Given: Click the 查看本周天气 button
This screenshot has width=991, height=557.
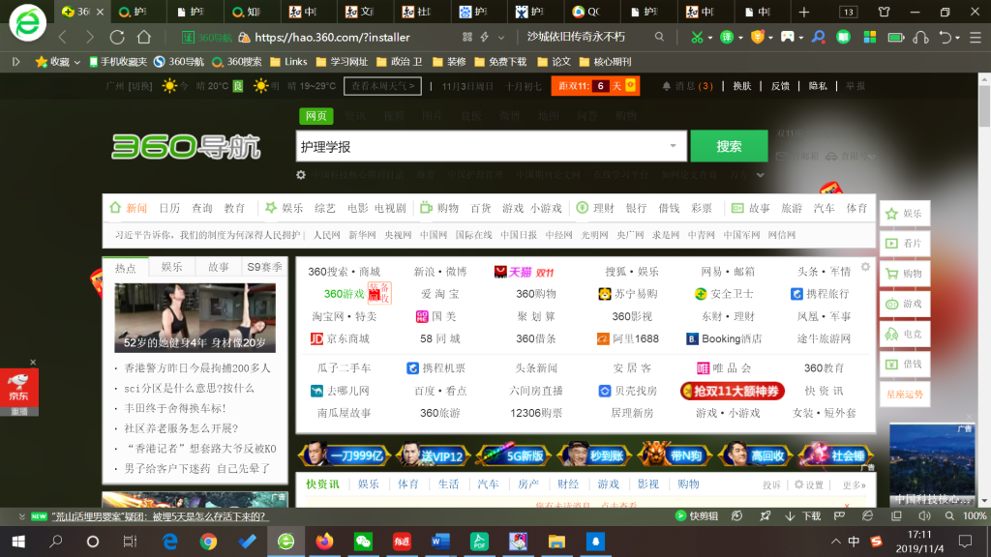Looking at the screenshot, I should coord(382,86).
